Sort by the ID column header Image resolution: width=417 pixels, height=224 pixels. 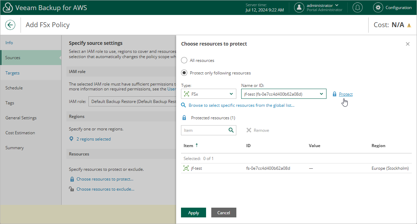coord(249,146)
